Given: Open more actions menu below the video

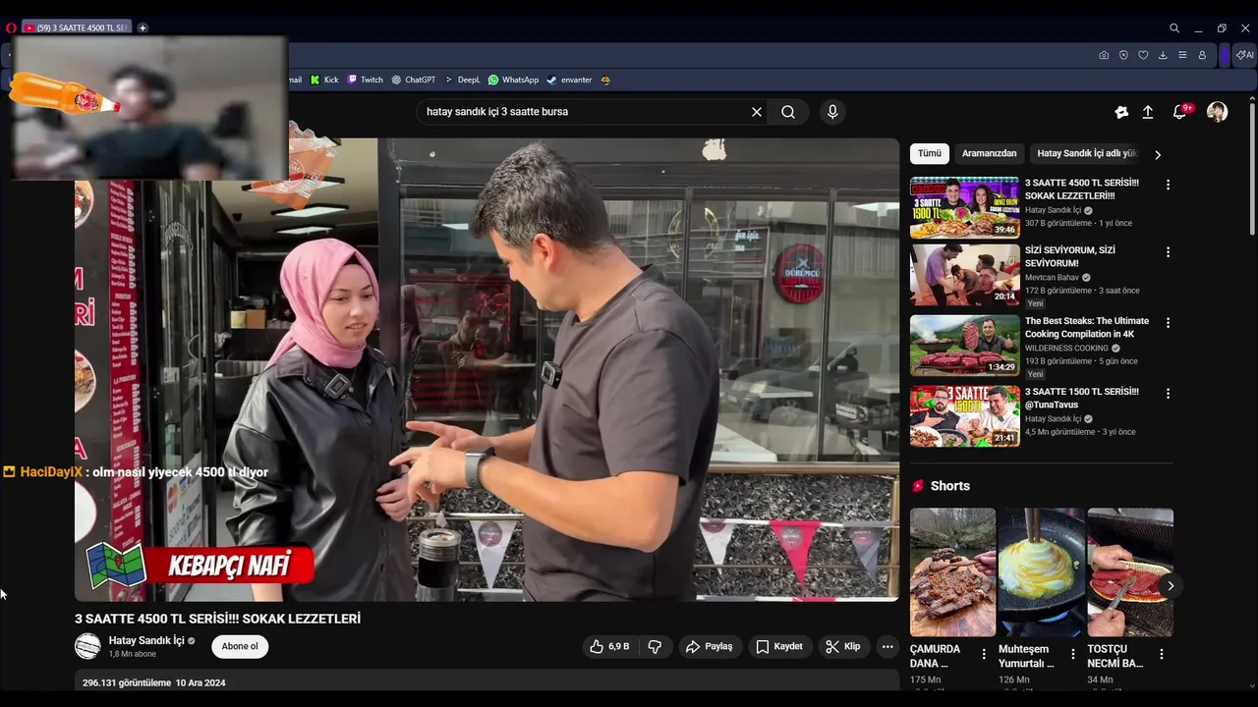Looking at the screenshot, I should click(887, 646).
